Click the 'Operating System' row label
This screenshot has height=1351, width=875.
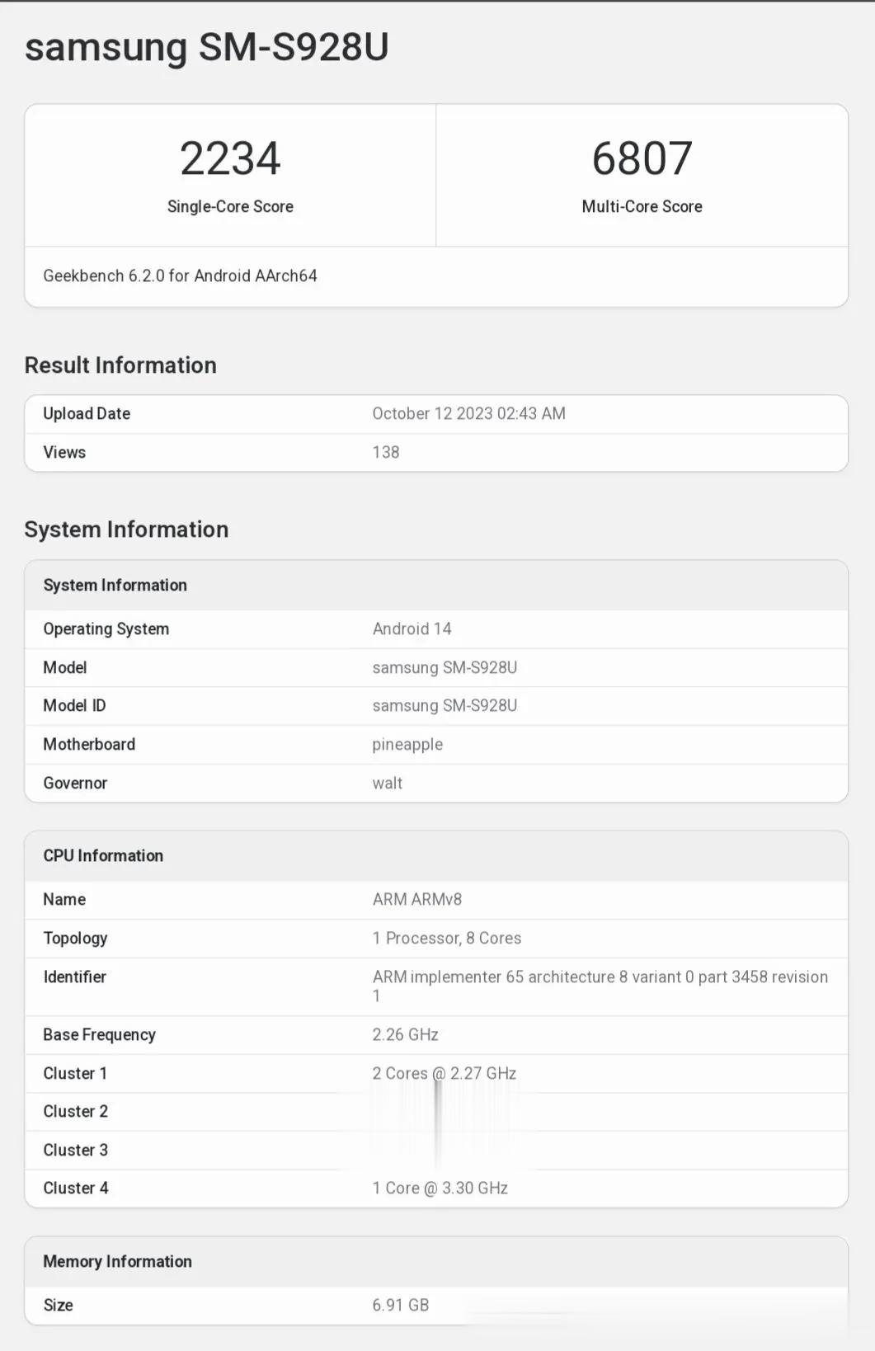(106, 628)
